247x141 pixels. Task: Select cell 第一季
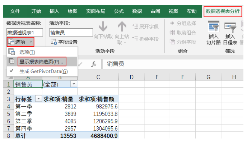click(x=28, y=106)
